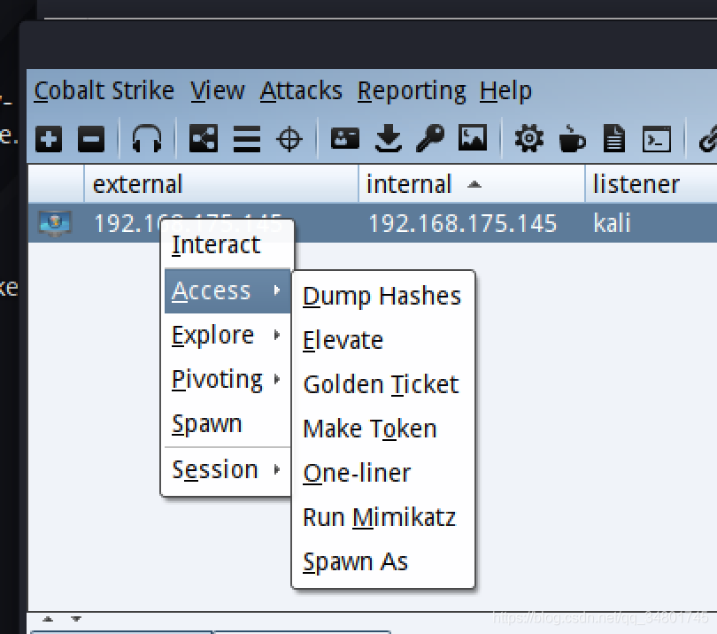Switch to pivot graph view icon
This screenshot has height=634, width=717.
[204, 139]
